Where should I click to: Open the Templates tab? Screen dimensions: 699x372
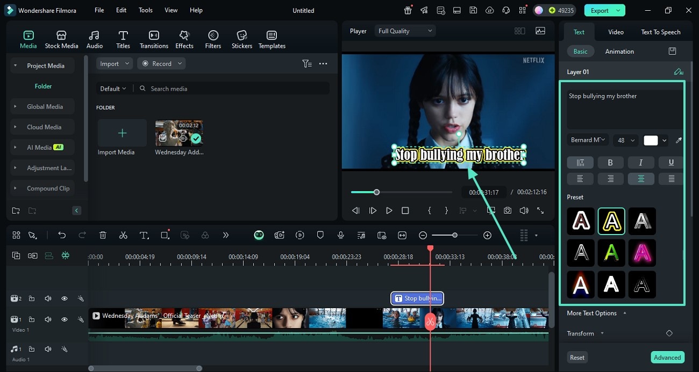click(x=272, y=39)
